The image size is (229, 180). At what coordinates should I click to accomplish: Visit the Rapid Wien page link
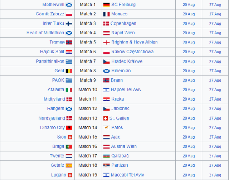[x=123, y=33]
